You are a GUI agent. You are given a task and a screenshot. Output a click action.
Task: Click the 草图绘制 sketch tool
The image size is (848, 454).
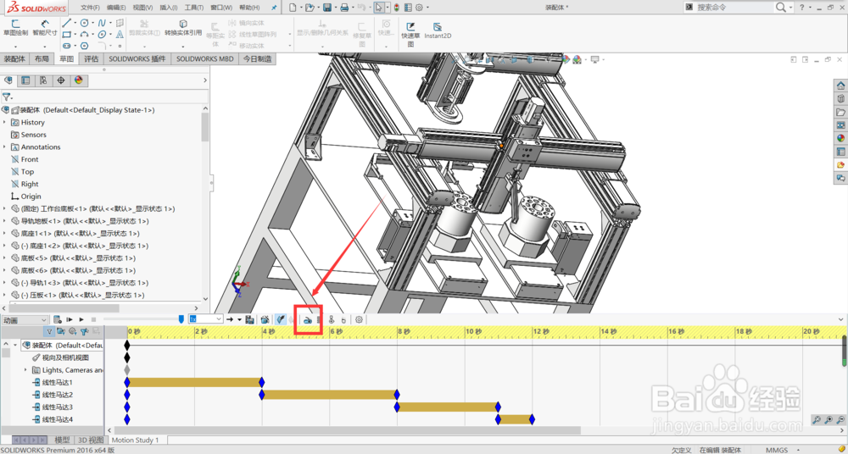15,28
